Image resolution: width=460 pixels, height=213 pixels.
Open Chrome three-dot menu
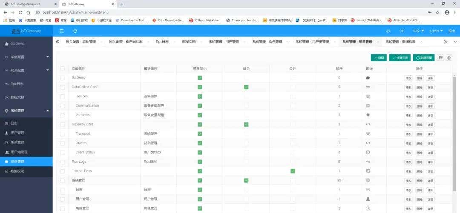click(455, 13)
